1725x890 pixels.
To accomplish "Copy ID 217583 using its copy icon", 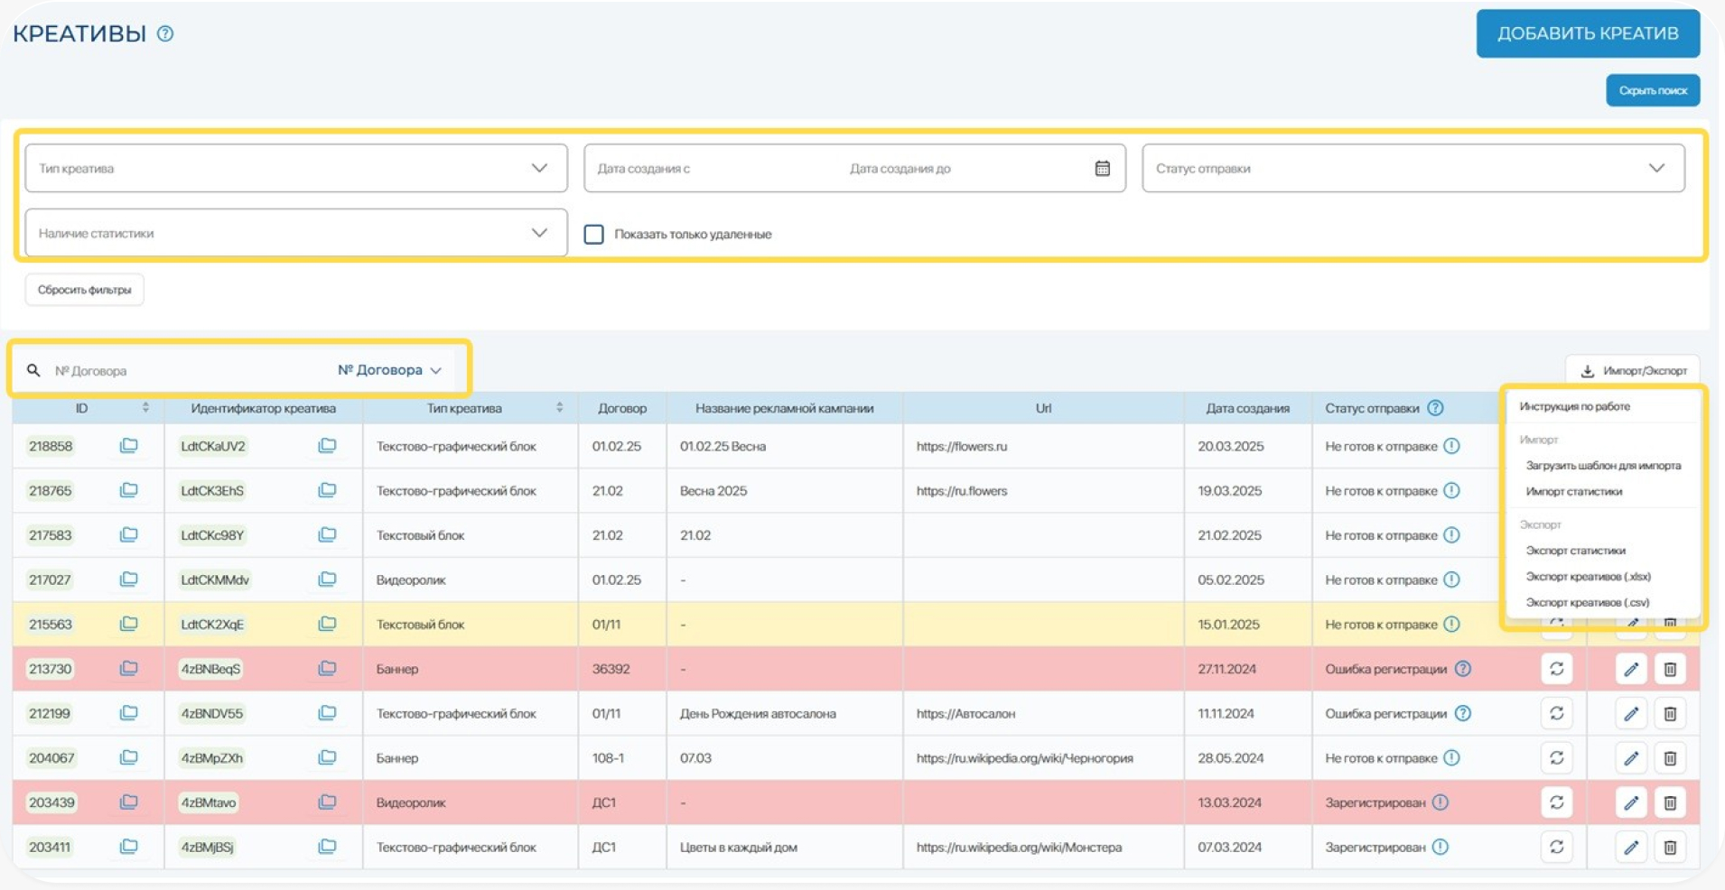I will pos(128,534).
